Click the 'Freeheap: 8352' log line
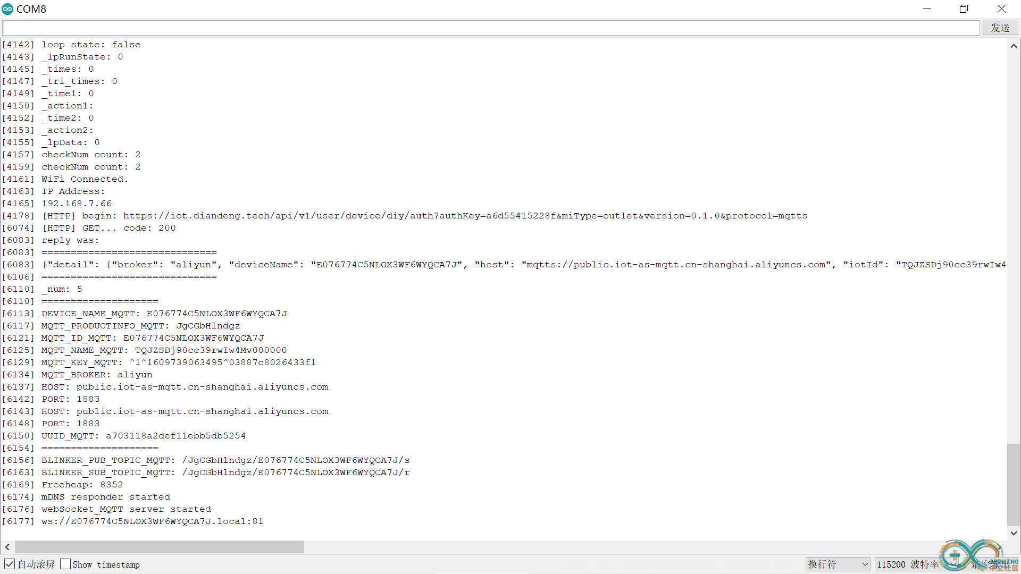The width and height of the screenshot is (1021, 574). tap(62, 485)
